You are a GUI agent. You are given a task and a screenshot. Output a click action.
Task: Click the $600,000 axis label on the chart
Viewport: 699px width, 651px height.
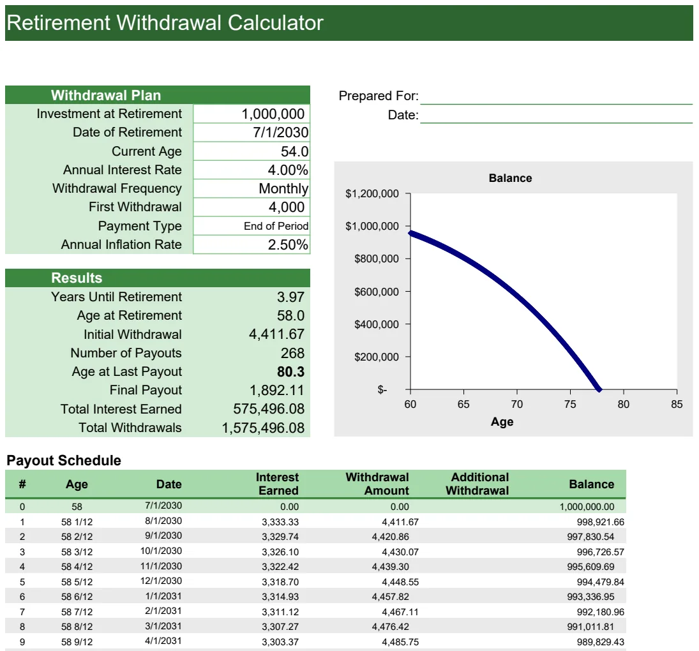click(376, 292)
